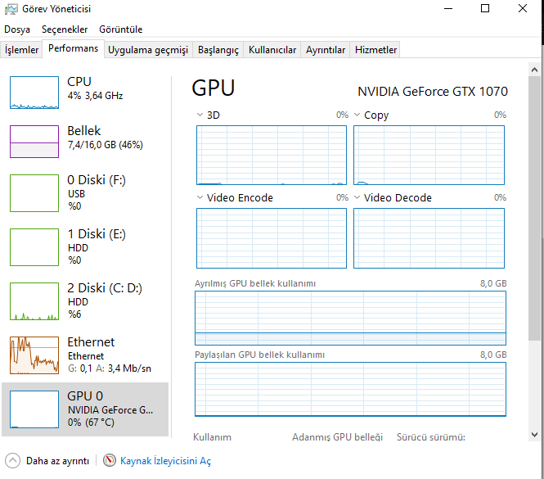Click the vertical scrollbar in the GPU panel

tap(535, 246)
